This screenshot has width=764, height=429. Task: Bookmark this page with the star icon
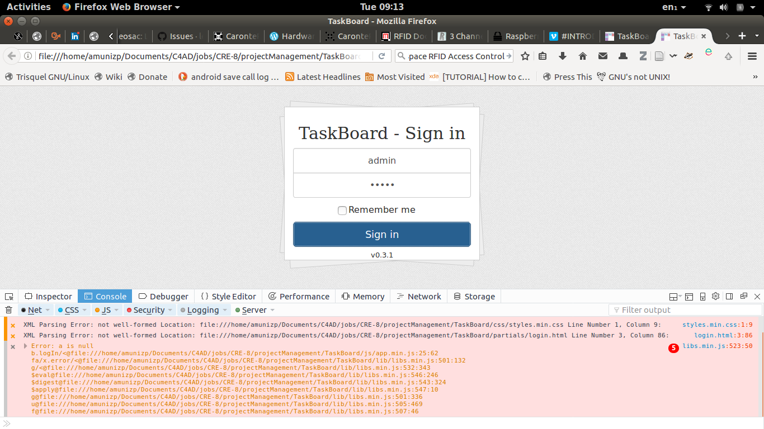[x=524, y=56]
